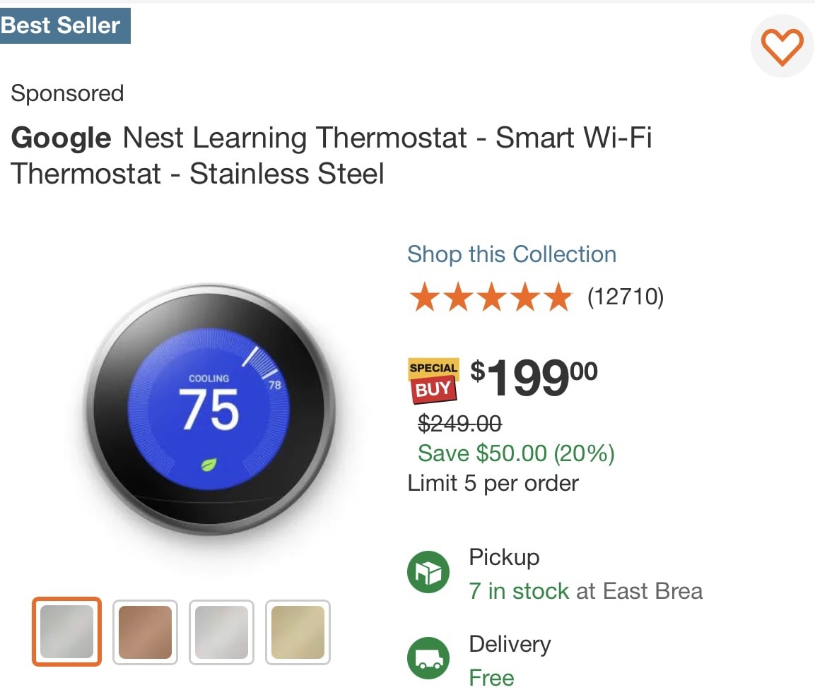The height and width of the screenshot is (697, 815).
Task: Choose the polished steel color swatch
Action: [x=221, y=632]
